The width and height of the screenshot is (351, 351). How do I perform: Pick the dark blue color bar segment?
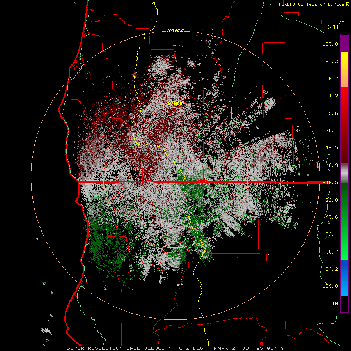[344, 269]
